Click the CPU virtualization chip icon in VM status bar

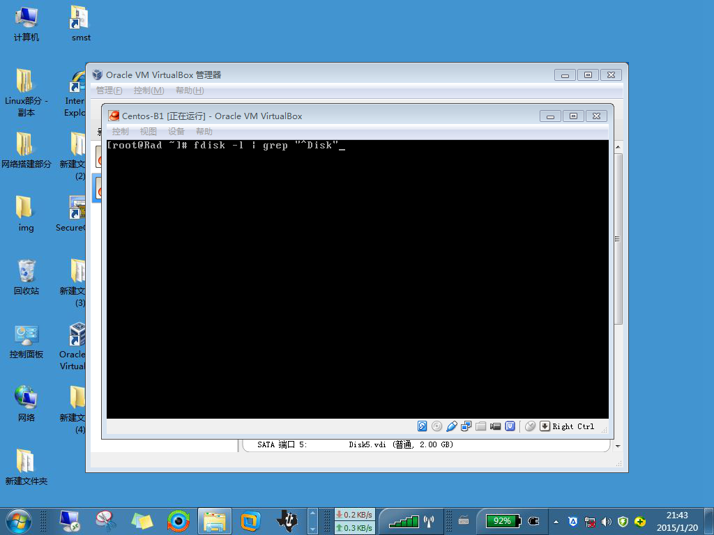[x=510, y=426]
